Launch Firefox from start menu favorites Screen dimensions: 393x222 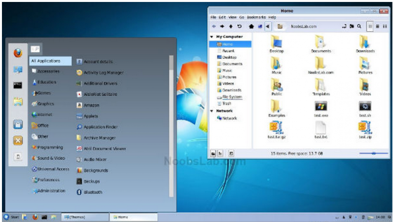[x=18, y=53]
